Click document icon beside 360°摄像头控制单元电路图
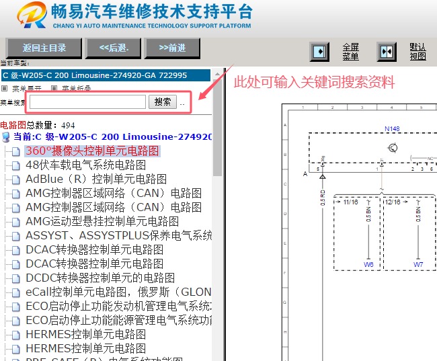437x361 pixels. (15, 151)
